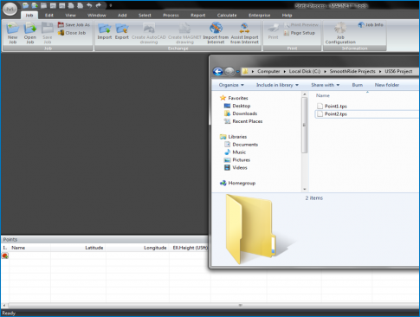Click Create AutoCAD drawing icon

click(x=149, y=29)
